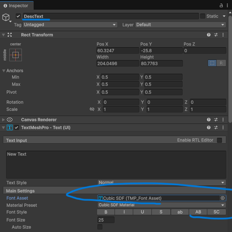
Task: Click the Pos Y field
Action: (x=161, y=50)
